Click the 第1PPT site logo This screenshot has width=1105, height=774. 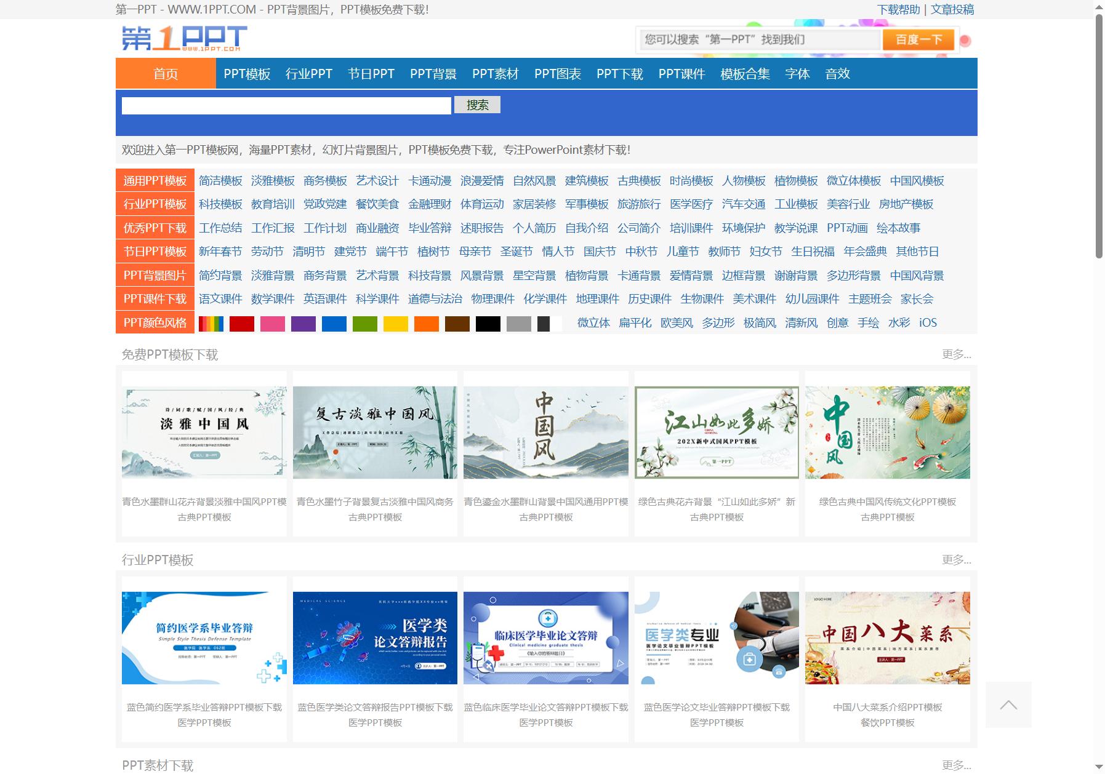click(x=184, y=38)
